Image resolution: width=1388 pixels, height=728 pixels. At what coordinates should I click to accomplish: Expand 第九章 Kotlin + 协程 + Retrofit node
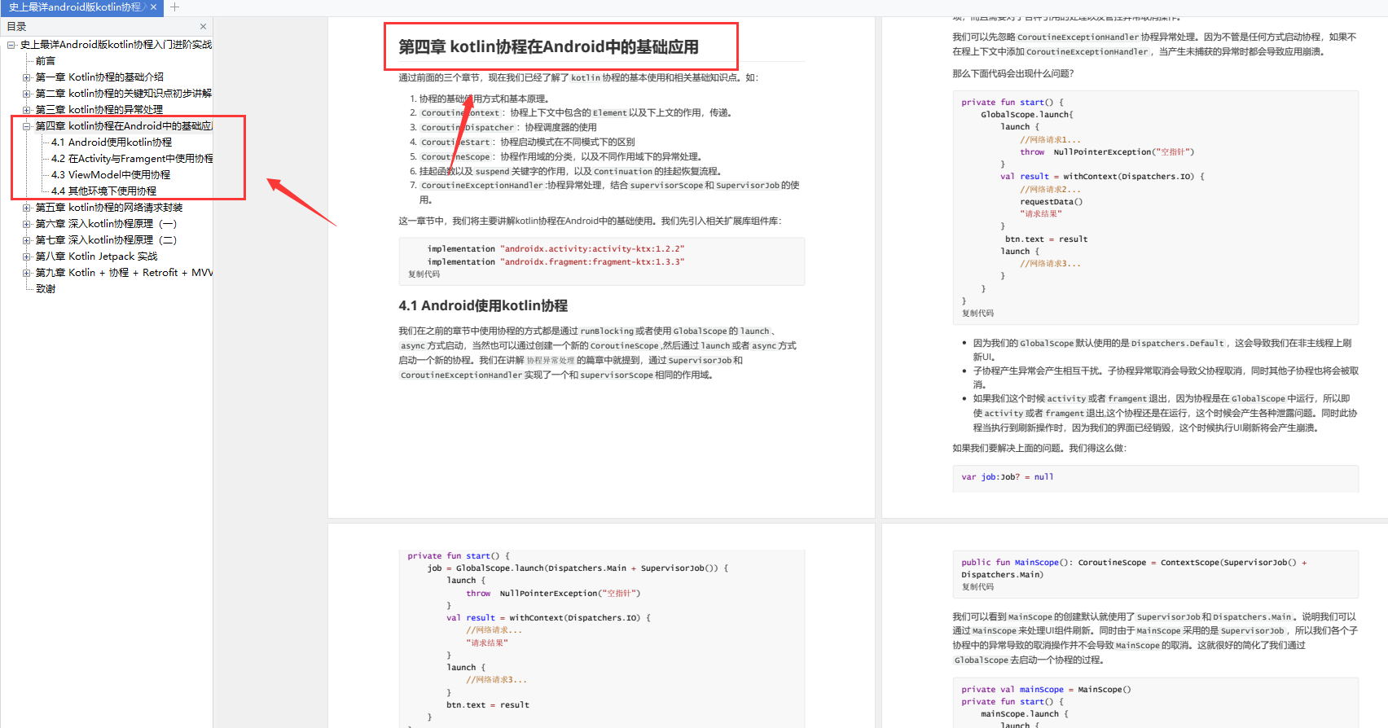[x=26, y=273]
